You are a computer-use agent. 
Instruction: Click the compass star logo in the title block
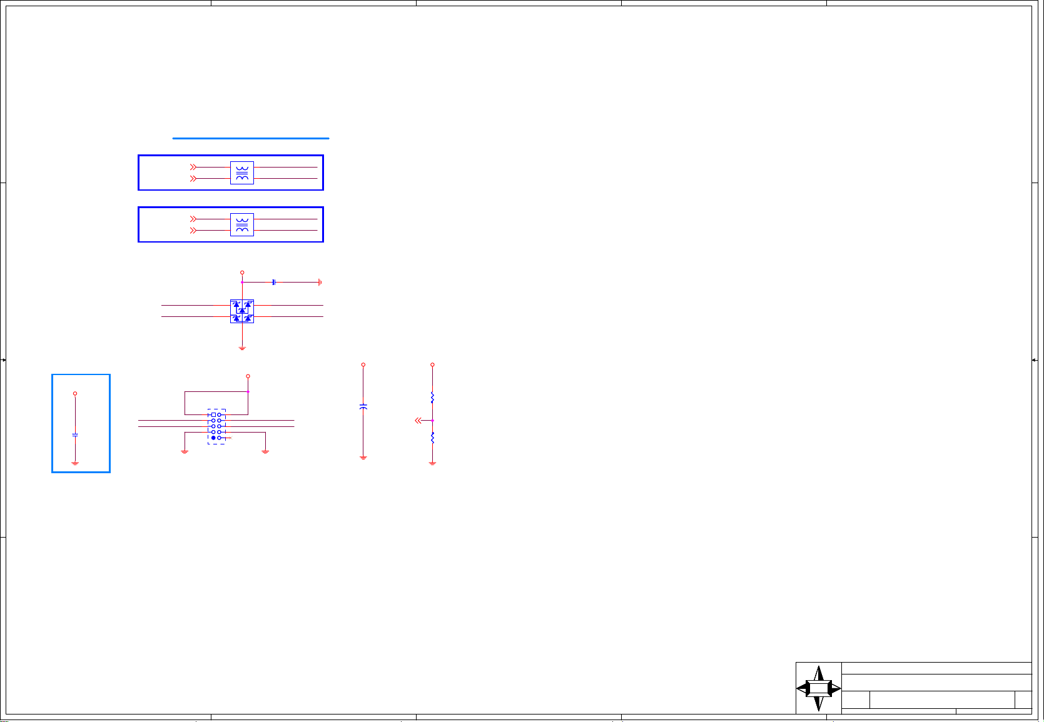[818, 688]
